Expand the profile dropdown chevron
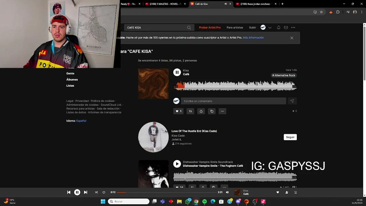 [x=270, y=28]
